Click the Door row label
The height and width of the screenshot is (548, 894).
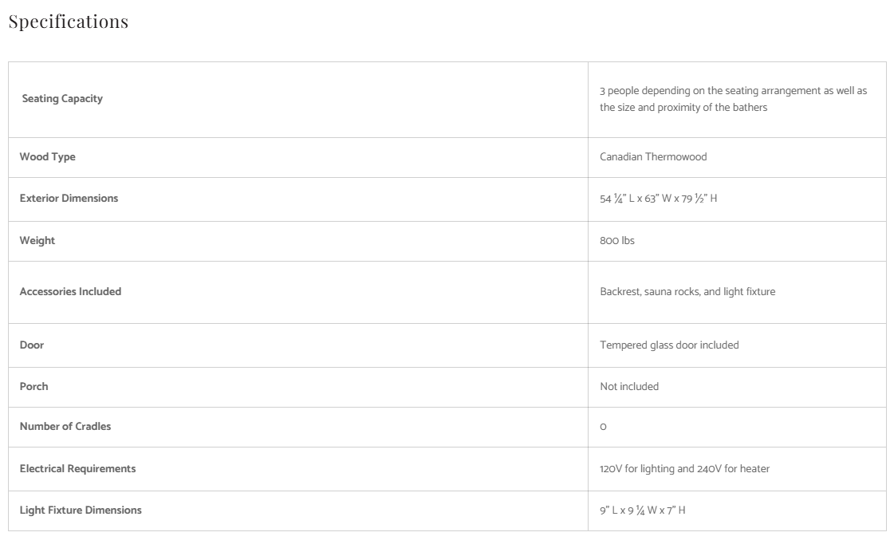32,345
